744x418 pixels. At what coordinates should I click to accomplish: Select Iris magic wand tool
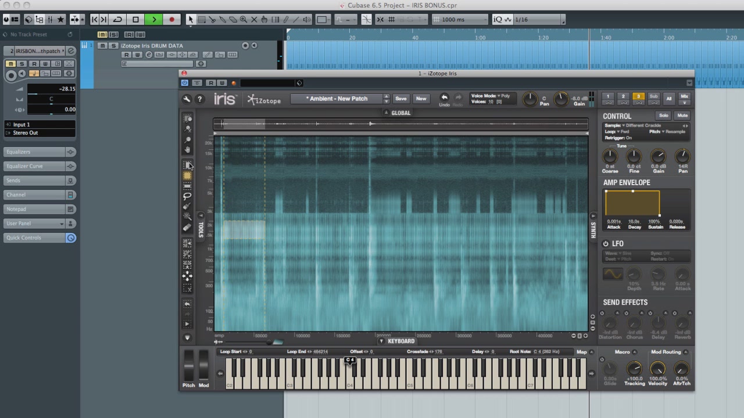click(x=187, y=217)
